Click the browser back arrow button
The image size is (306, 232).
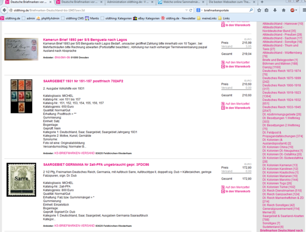(4, 10)
